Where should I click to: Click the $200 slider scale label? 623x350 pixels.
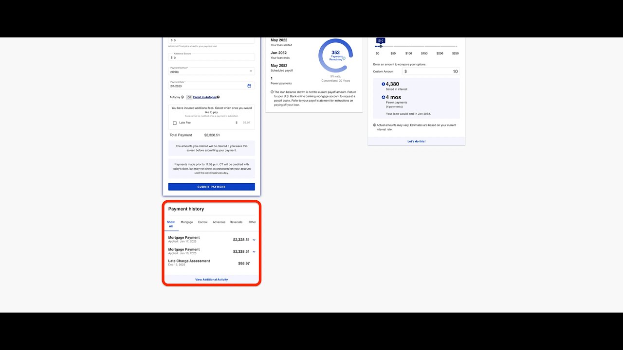pos(440,53)
